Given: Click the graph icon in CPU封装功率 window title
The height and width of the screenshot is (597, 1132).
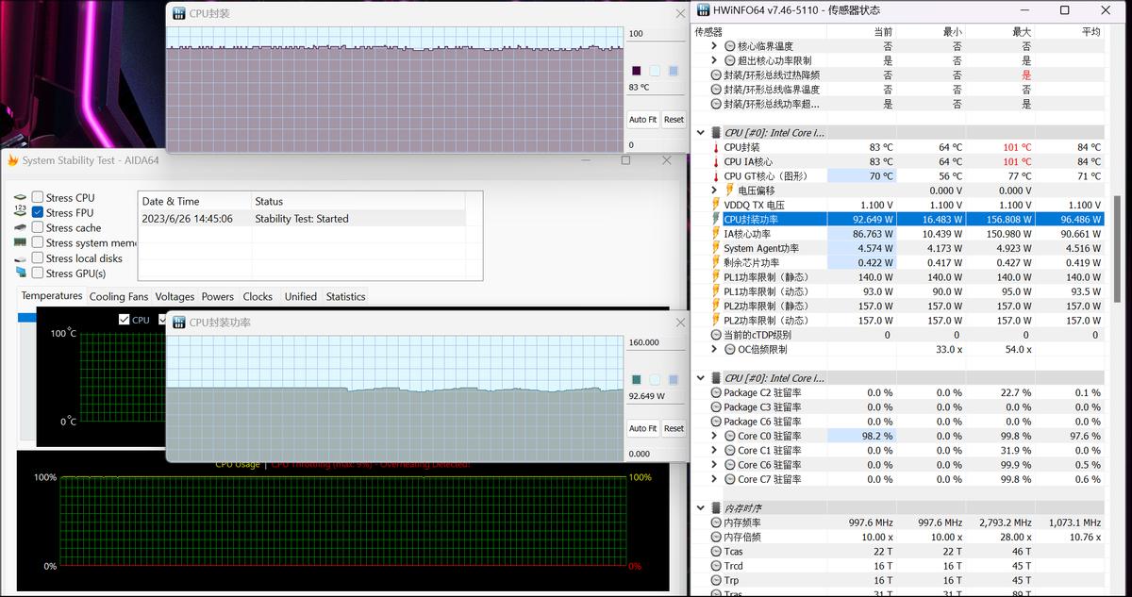Looking at the screenshot, I should click(179, 323).
